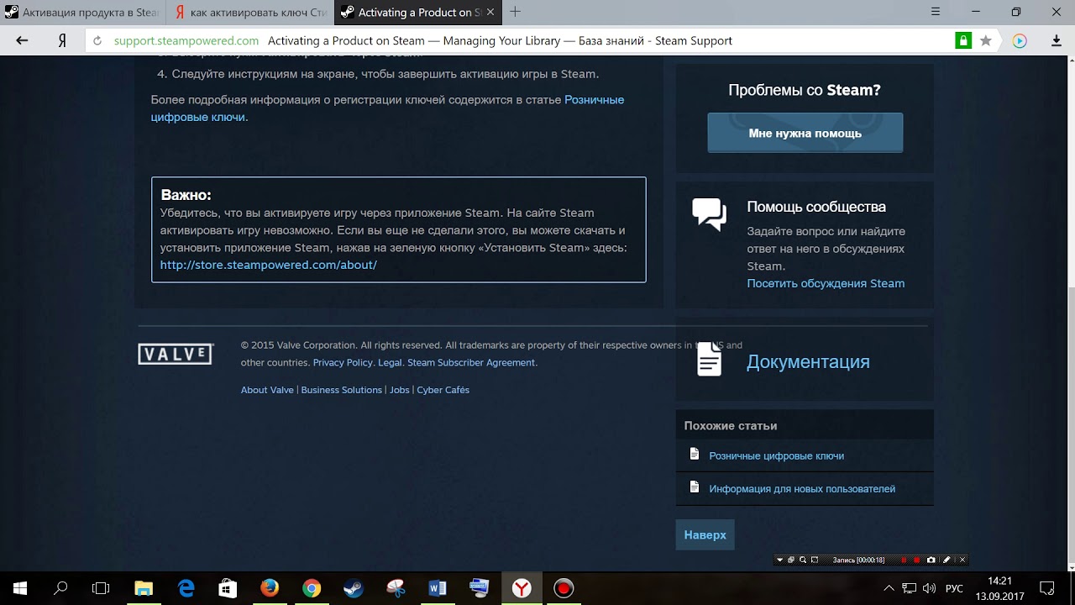Screen dimensions: 1075x605
Task: Reload the page with the refresh icon
Action: [97, 40]
